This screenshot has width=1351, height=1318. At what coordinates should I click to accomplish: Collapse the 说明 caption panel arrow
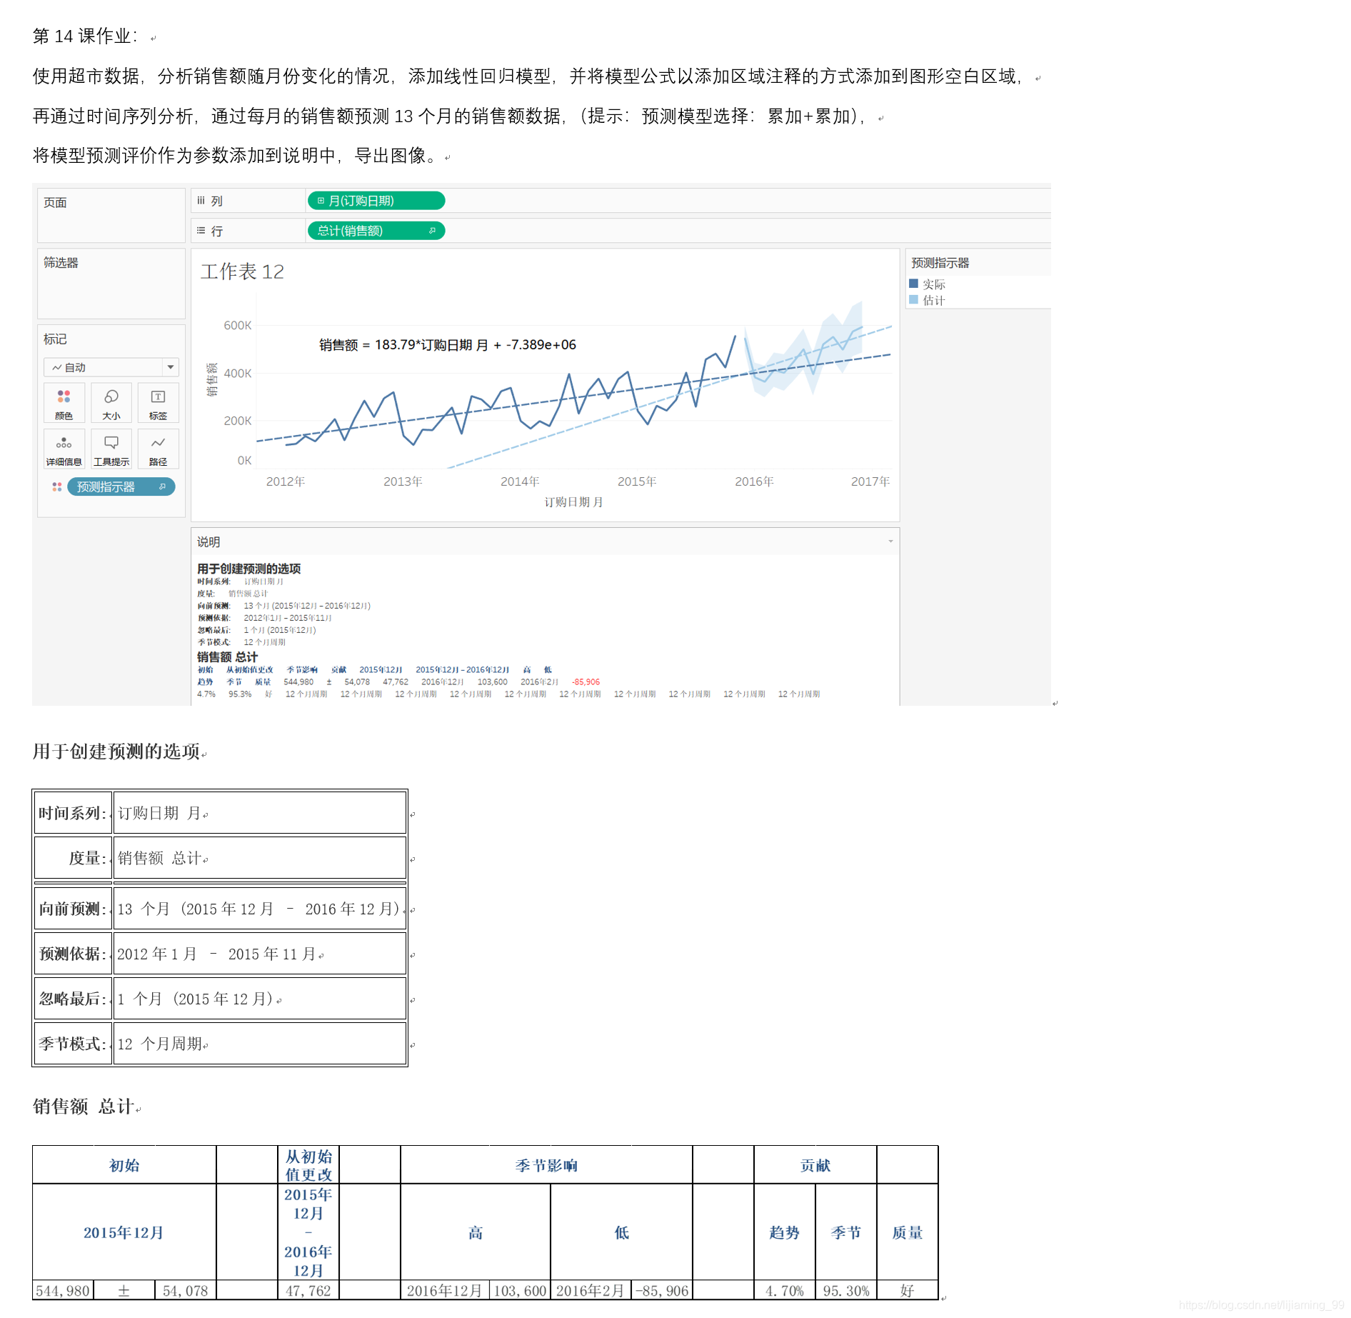[x=890, y=541]
